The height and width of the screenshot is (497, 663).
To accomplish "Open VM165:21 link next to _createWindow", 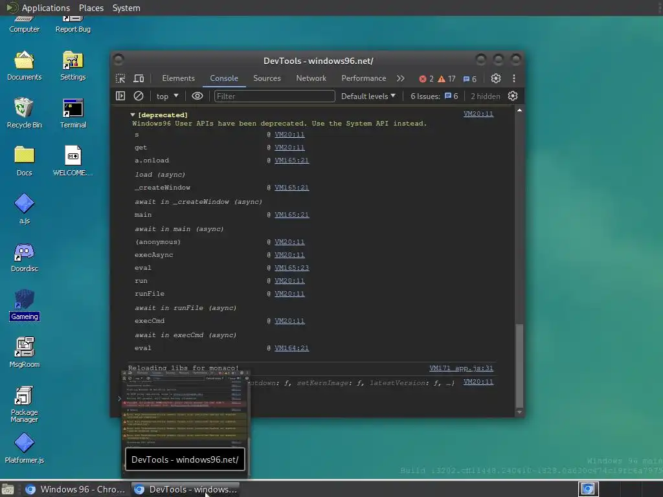I will [292, 188].
